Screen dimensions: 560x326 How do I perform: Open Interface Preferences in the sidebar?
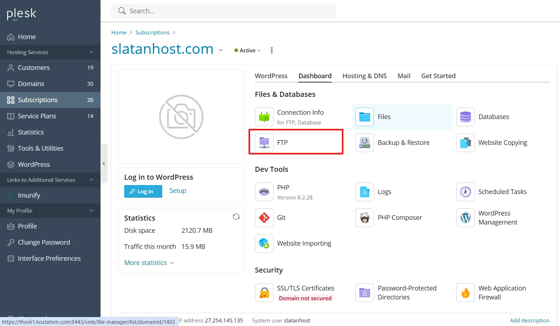pyautogui.click(x=50, y=259)
